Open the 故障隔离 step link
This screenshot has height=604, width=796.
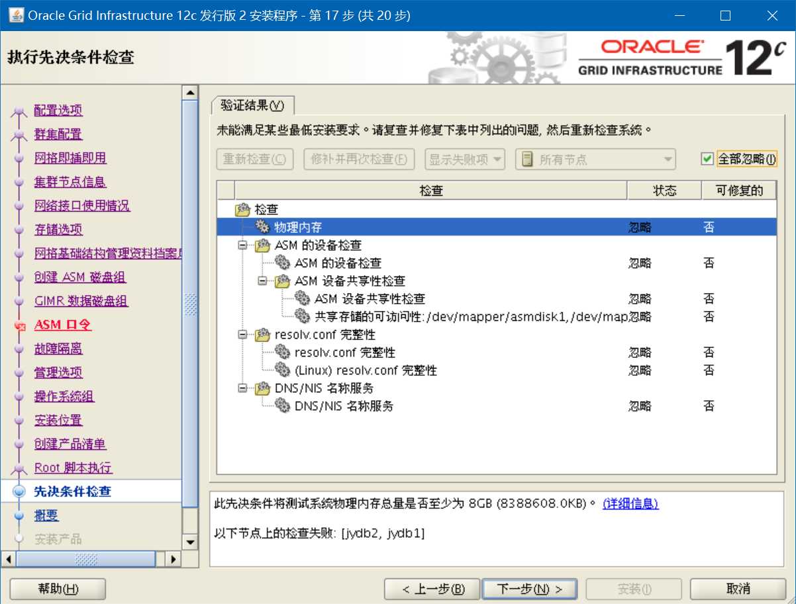point(58,349)
